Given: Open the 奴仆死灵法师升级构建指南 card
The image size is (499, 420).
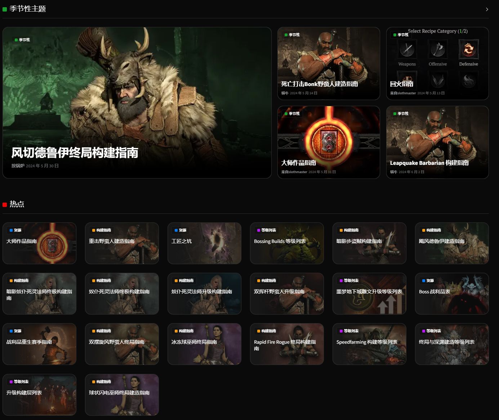Looking at the screenshot, I should pos(204,294).
